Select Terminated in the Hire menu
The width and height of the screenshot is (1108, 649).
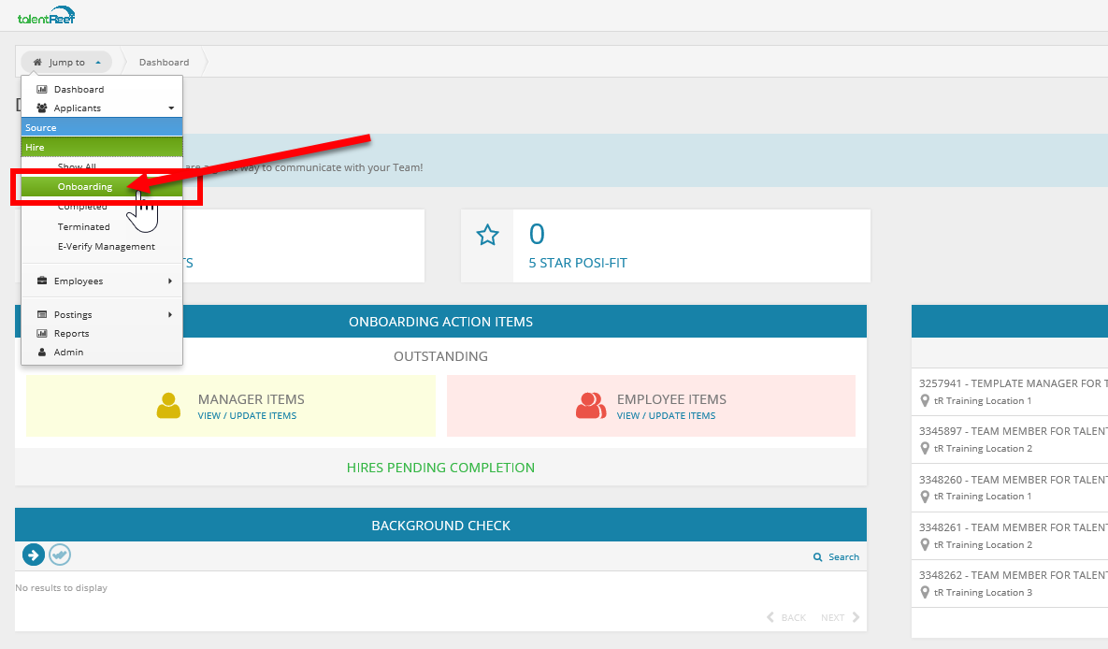click(x=83, y=227)
